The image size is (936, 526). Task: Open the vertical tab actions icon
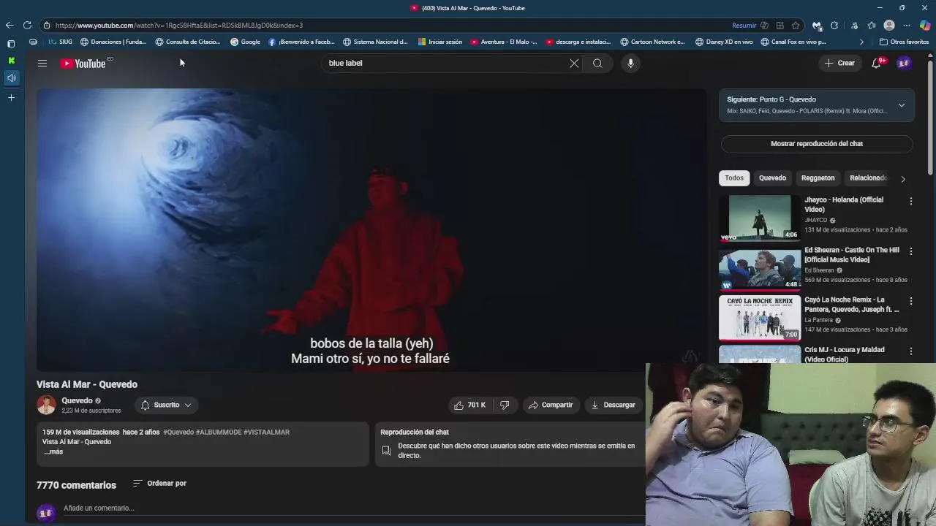[x=11, y=44]
